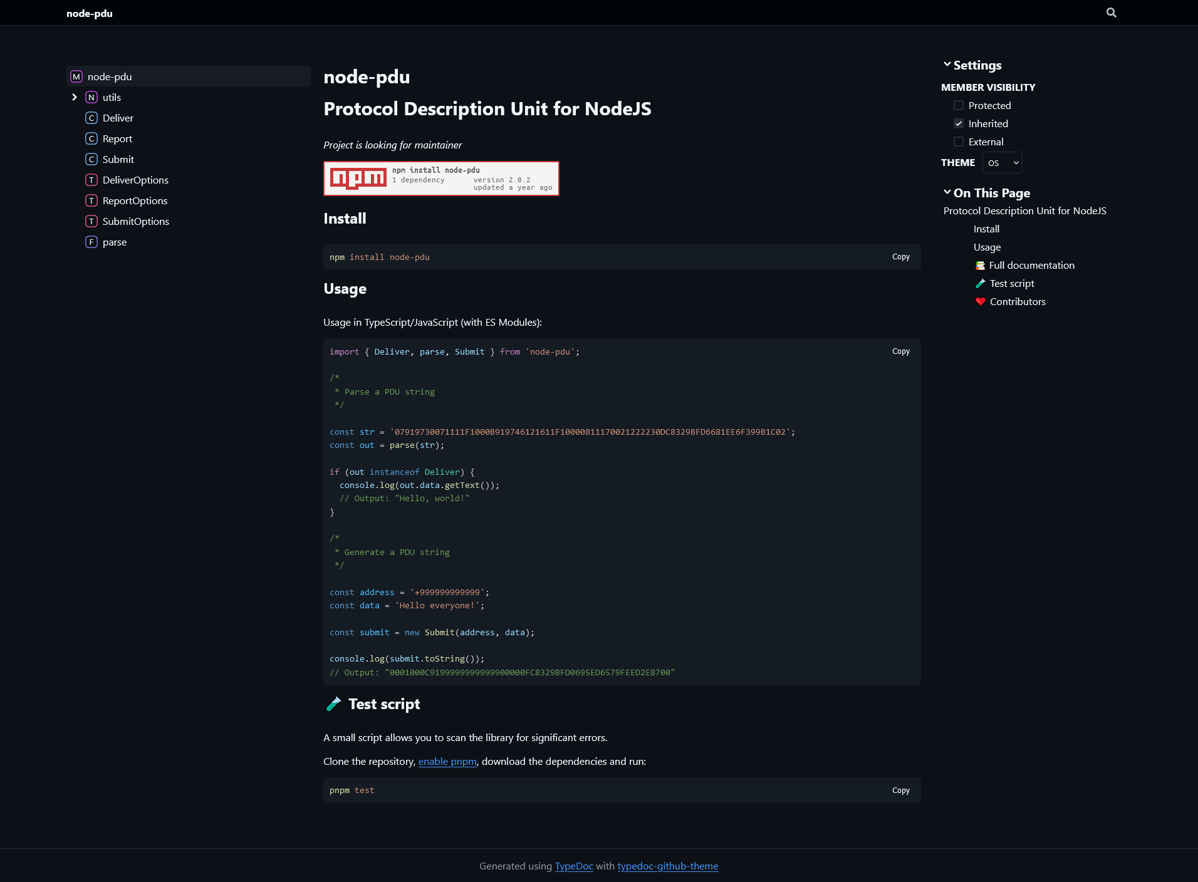This screenshot has width=1198, height=882.
Task: Open the search magnifier icon
Action: pos(1111,13)
